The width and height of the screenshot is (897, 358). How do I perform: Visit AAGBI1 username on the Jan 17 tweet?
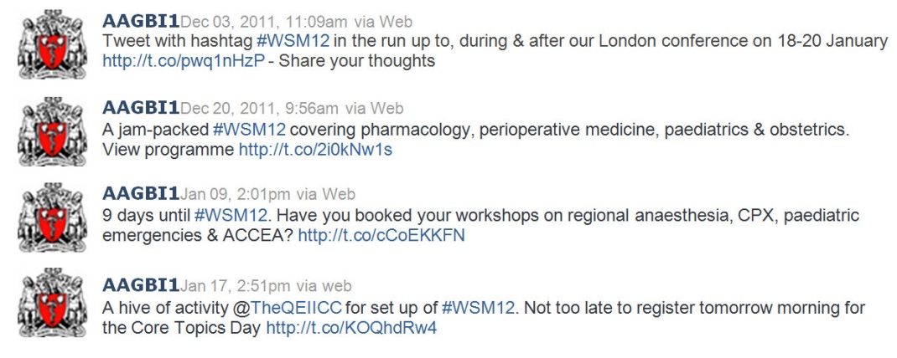pos(140,285)
